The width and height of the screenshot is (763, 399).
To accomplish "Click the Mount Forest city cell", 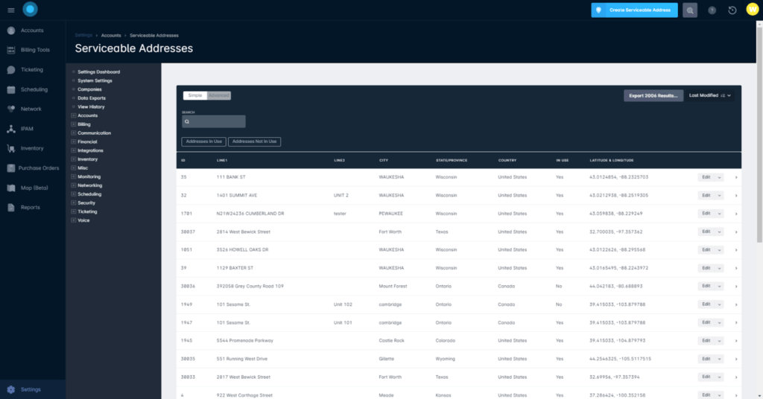I will 393,287.
